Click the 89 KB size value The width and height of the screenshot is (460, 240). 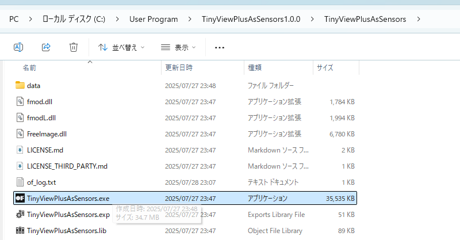[346, 231]
